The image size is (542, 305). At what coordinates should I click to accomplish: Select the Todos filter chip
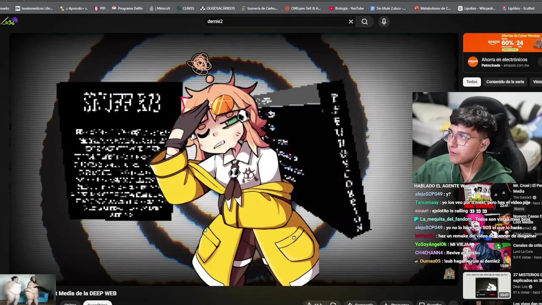(472, 82)
